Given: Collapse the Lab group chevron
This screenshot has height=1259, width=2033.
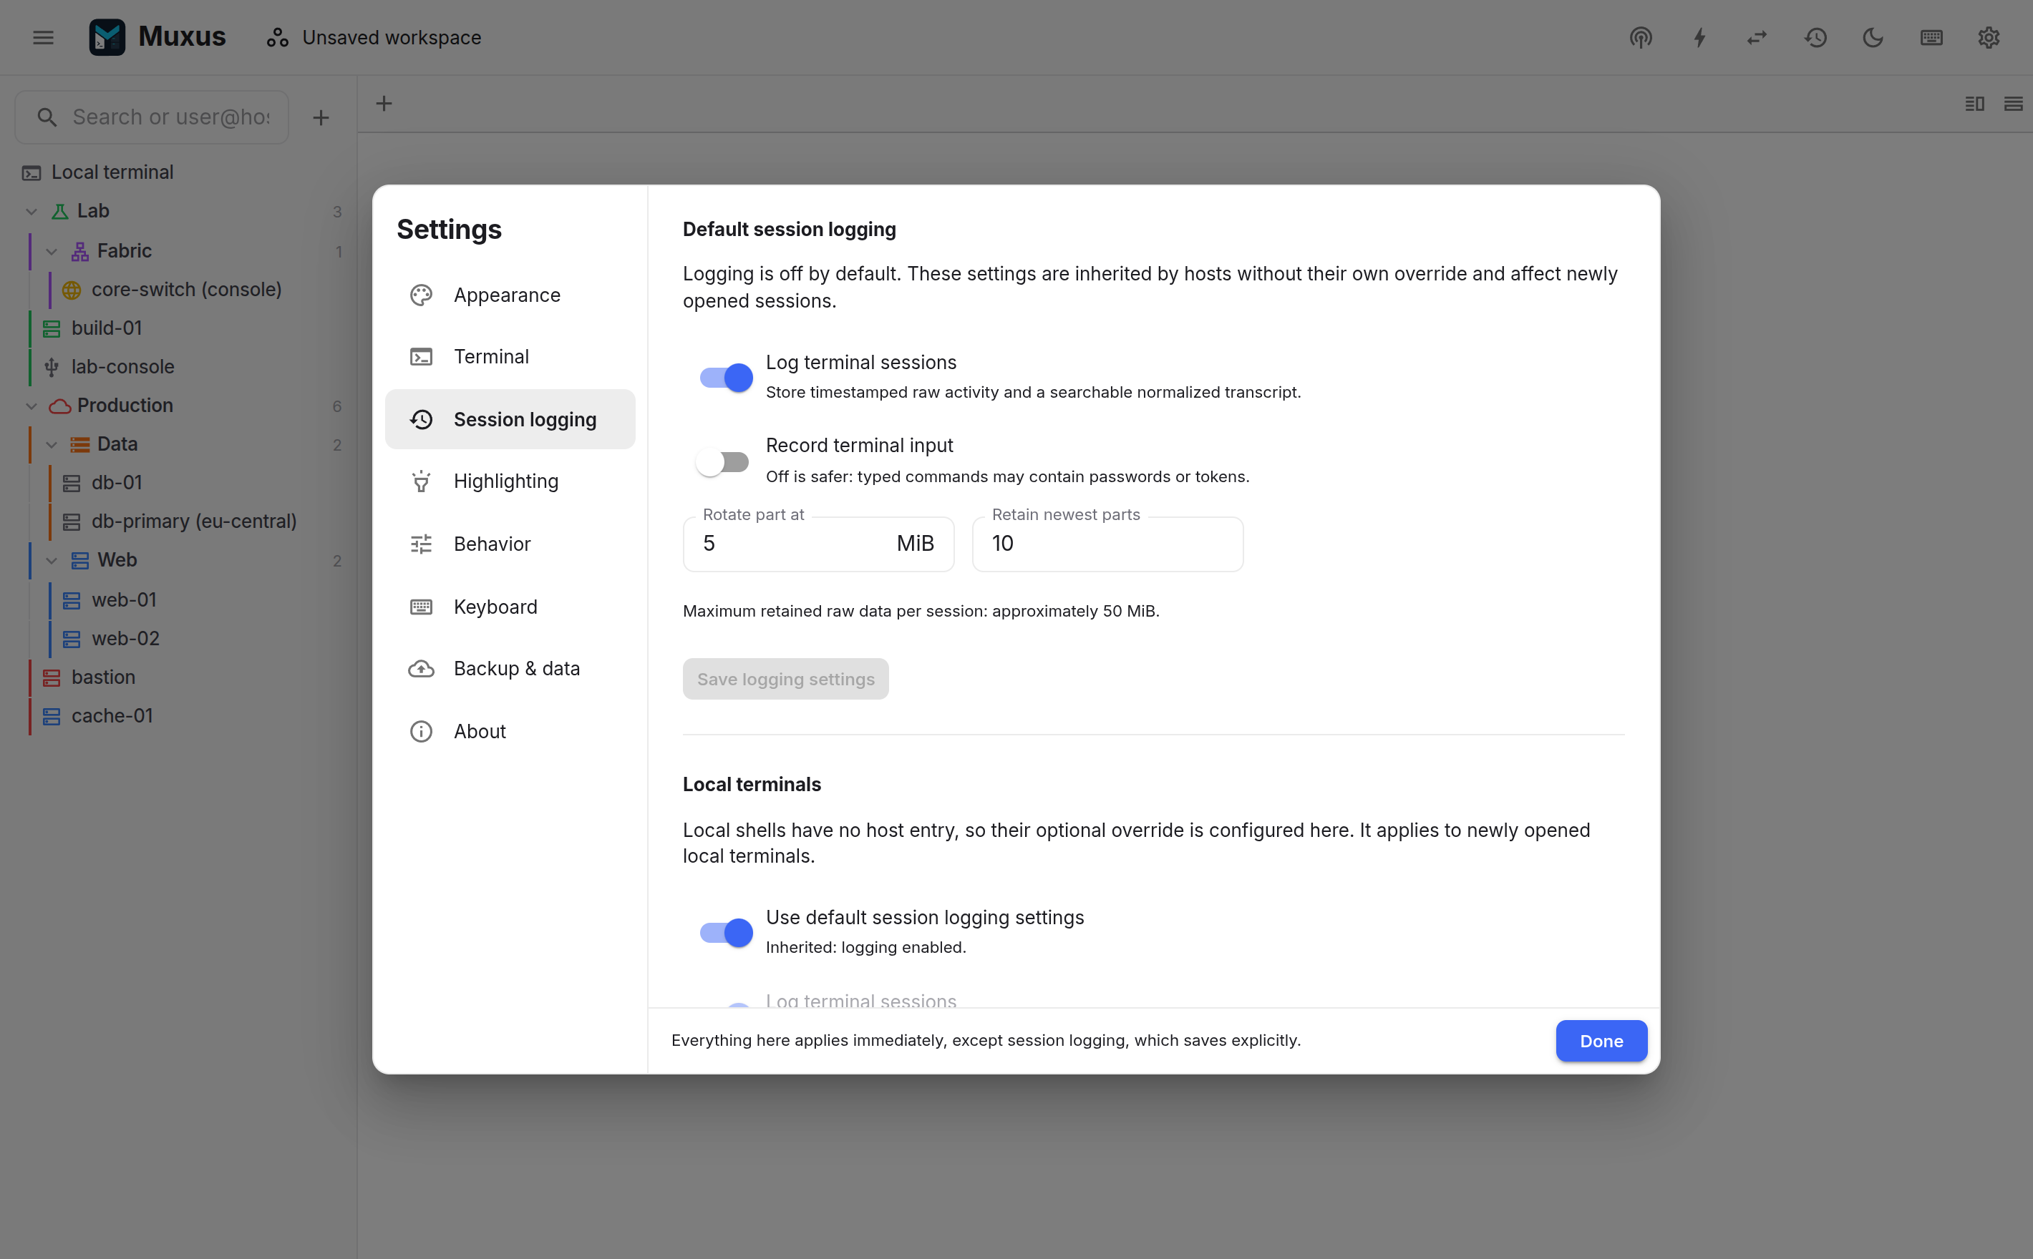Looking at the screenshot, I should (31, 212).
